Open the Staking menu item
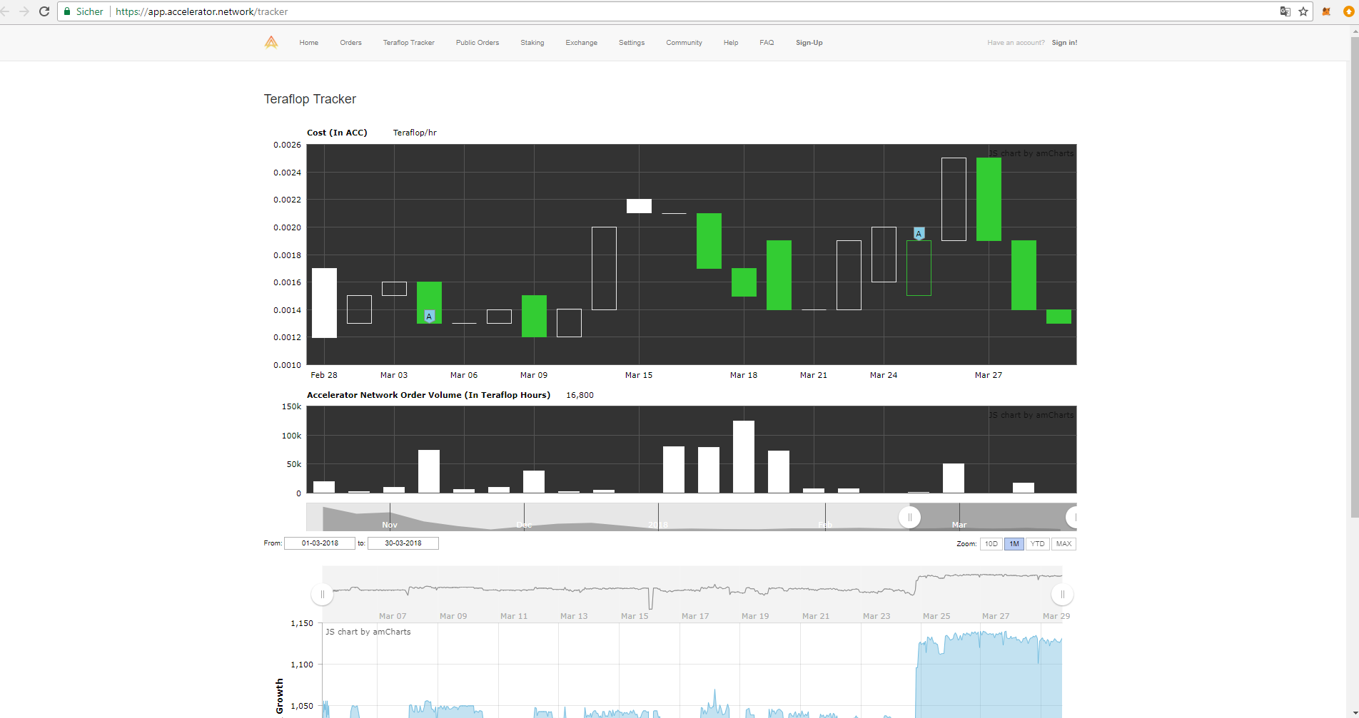This screenshot has width=1359, height=718. click(532, 43)
